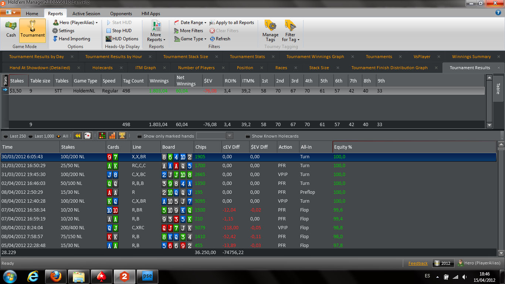The image size is (505, 284).
Task: Open the 2012 status bar selector
Action: (x=443, y=263)
